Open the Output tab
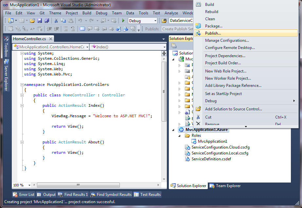This screenshot has width=302, height=208. pyautogui.click(x=46, y=195)
